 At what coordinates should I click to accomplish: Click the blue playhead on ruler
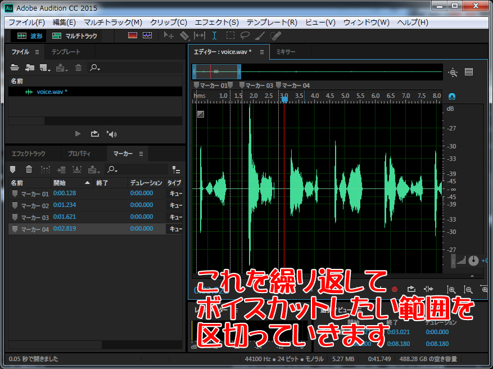click(284, 100)
